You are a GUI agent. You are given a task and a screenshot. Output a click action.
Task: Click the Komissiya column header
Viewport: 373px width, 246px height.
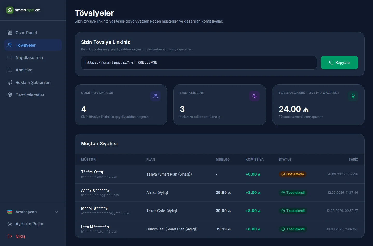coord(254,160)
